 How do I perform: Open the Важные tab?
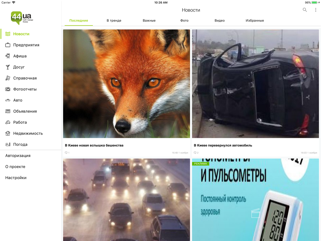click(x=149, y=21)
